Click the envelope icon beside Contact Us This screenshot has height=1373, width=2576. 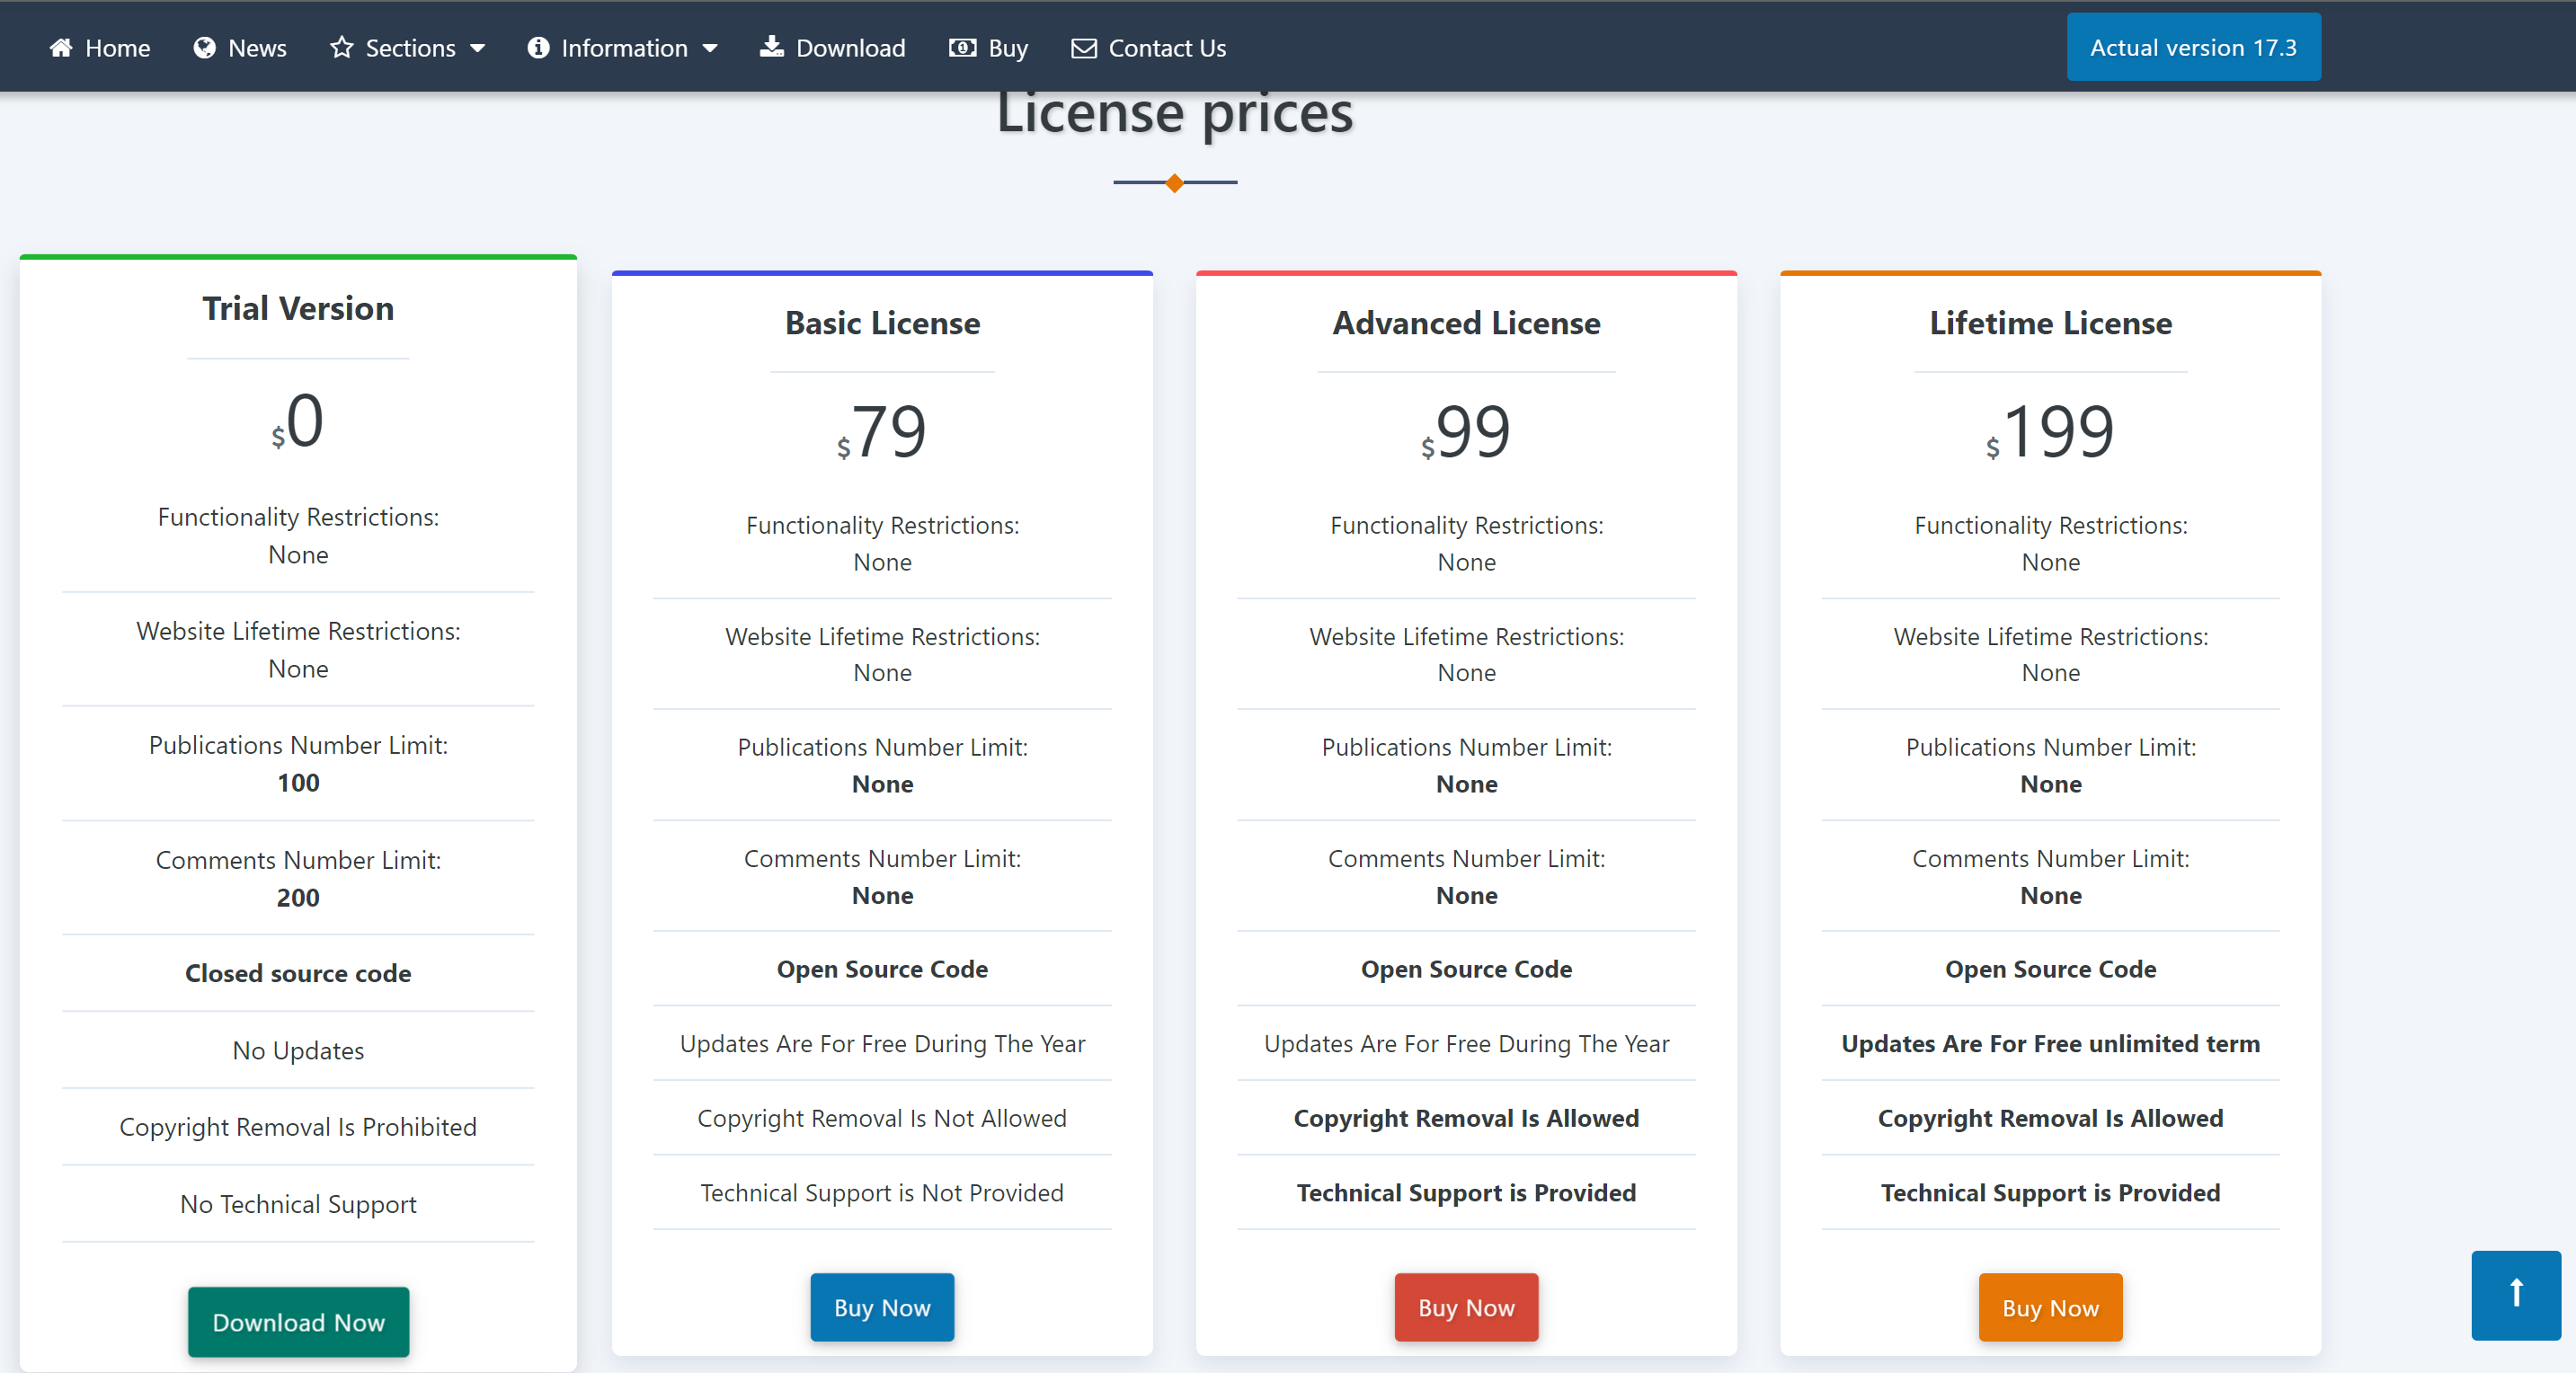tap(1083, 47)
